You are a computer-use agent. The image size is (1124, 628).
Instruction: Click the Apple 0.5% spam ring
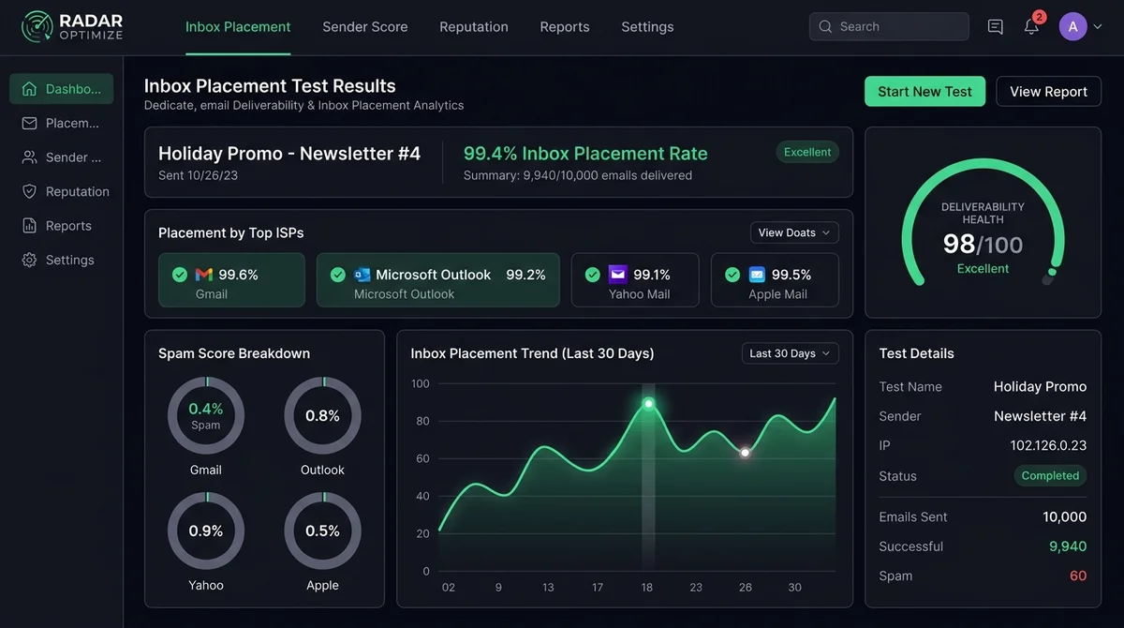322,531
